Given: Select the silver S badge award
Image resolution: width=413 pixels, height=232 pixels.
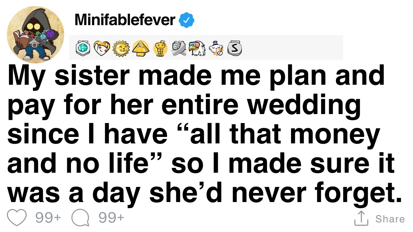Looking at the screenshot, I should tap(235, 49).
